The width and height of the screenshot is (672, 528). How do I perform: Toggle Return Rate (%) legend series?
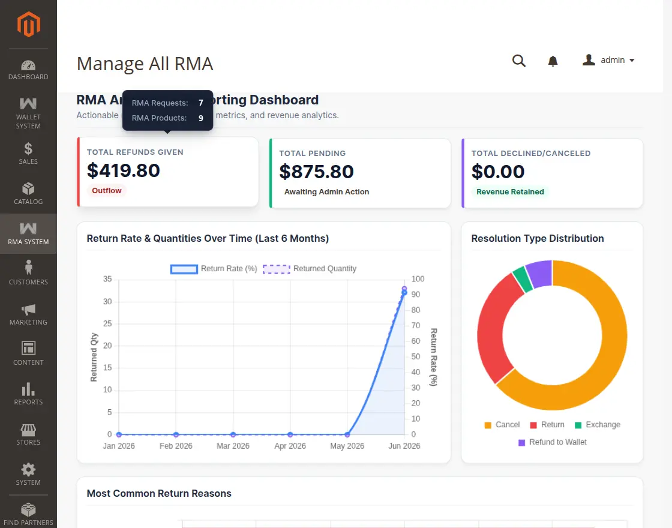coord(214,269)
